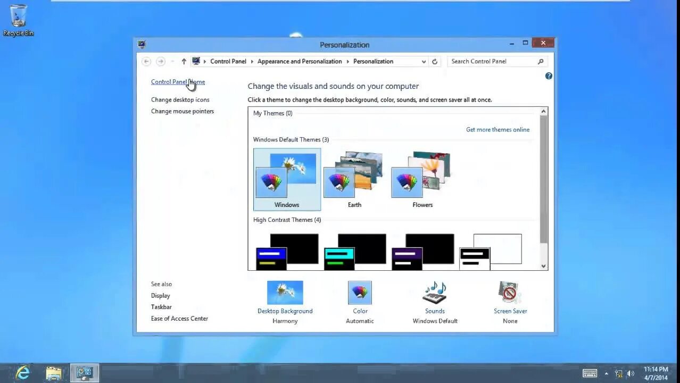Click the search magnifier icon

click(x=541, y=61)
